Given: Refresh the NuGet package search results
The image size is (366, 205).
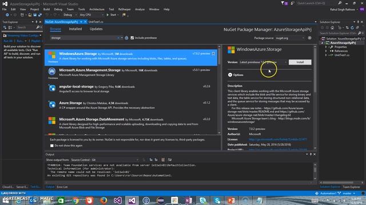Looking at the screenshot, I should [x=126, y=38].
